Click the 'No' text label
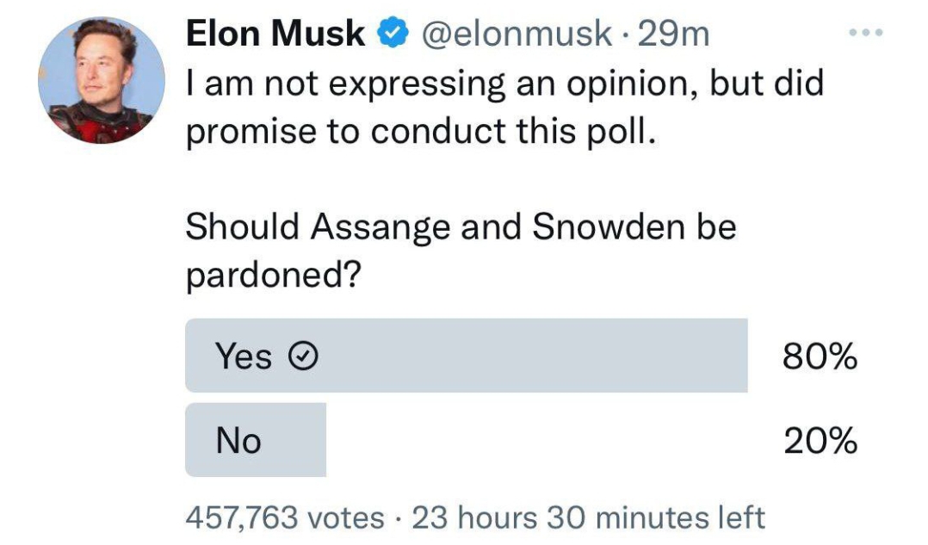This screenshot has height=545, width=928. [x=238, y=442]
